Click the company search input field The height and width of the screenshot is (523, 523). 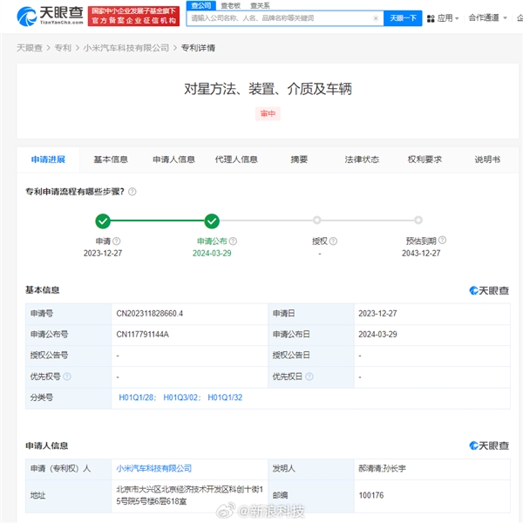coord(279,17)
